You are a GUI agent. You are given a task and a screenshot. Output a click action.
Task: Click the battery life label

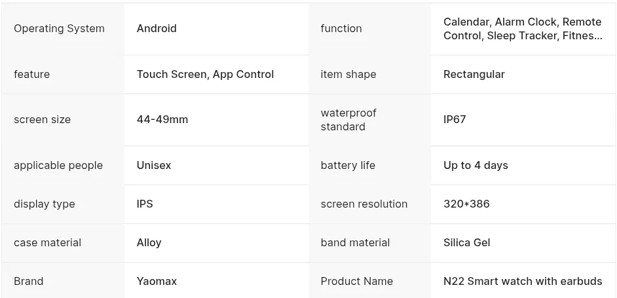coord(347,166)
